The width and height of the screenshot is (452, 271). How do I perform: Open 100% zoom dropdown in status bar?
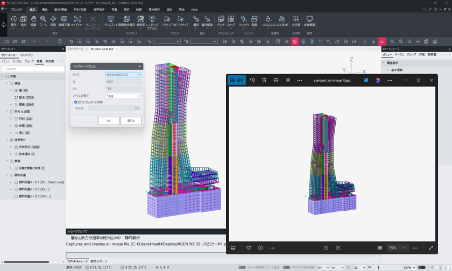[409, 268]
